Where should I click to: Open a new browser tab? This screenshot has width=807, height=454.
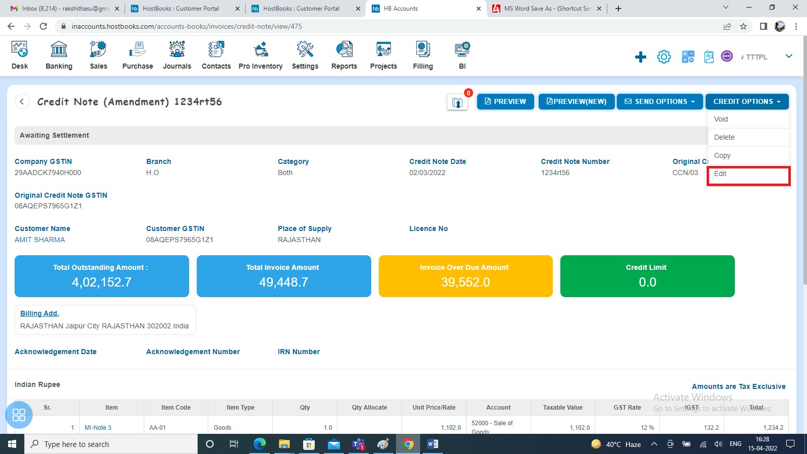[x=618, y=9]
